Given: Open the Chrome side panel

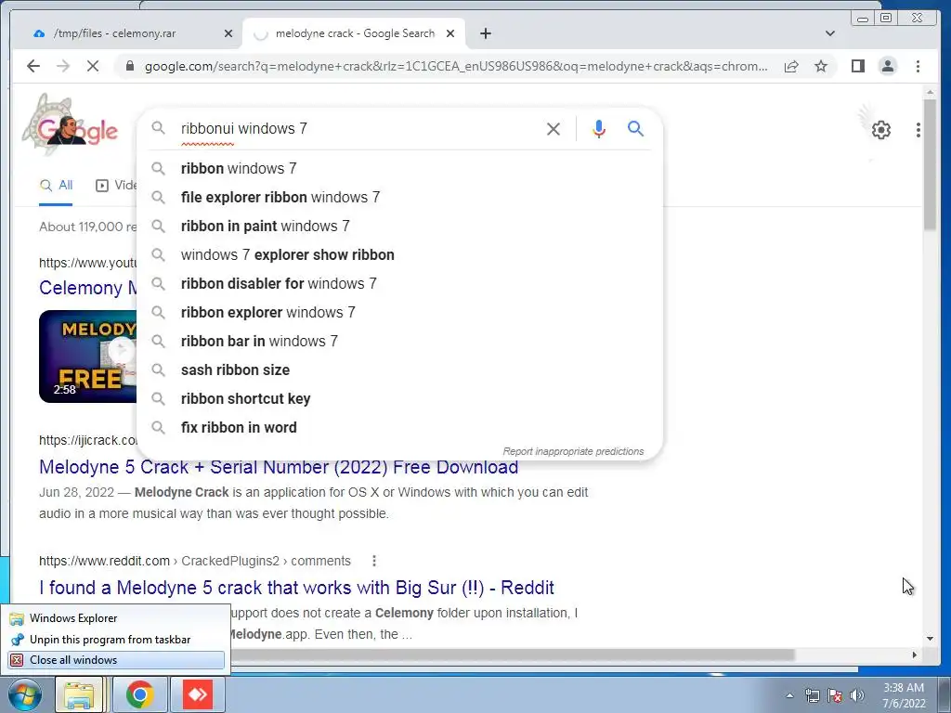Looking at the screenshot, I should click(x=857, y=66).
